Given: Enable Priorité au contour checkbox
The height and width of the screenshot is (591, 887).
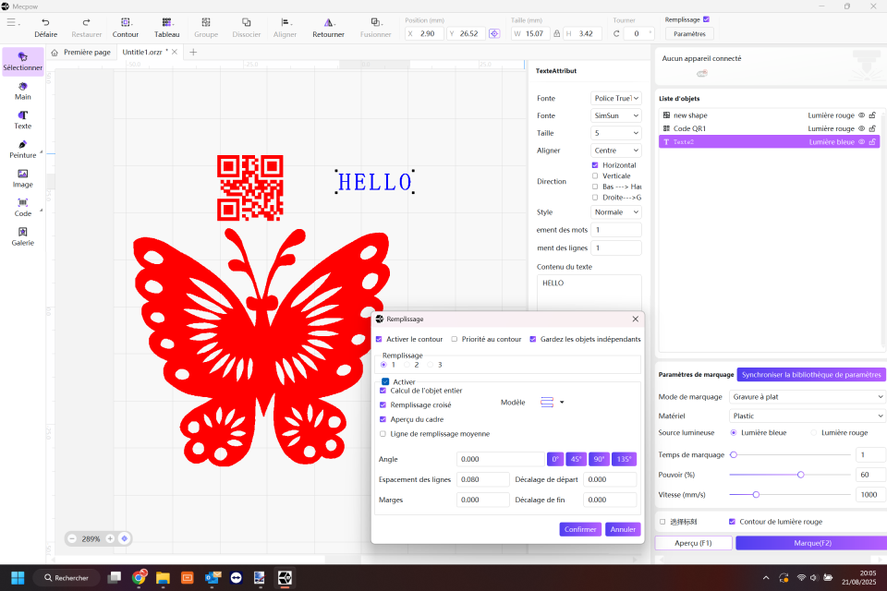Looking at the screenshot, I should (455, 339).
